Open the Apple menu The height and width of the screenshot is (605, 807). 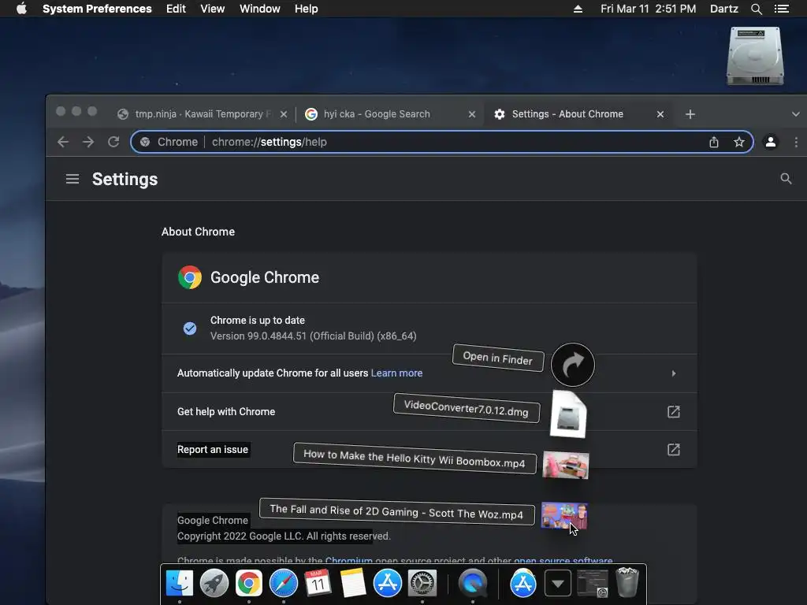click(x=21, y=9)
